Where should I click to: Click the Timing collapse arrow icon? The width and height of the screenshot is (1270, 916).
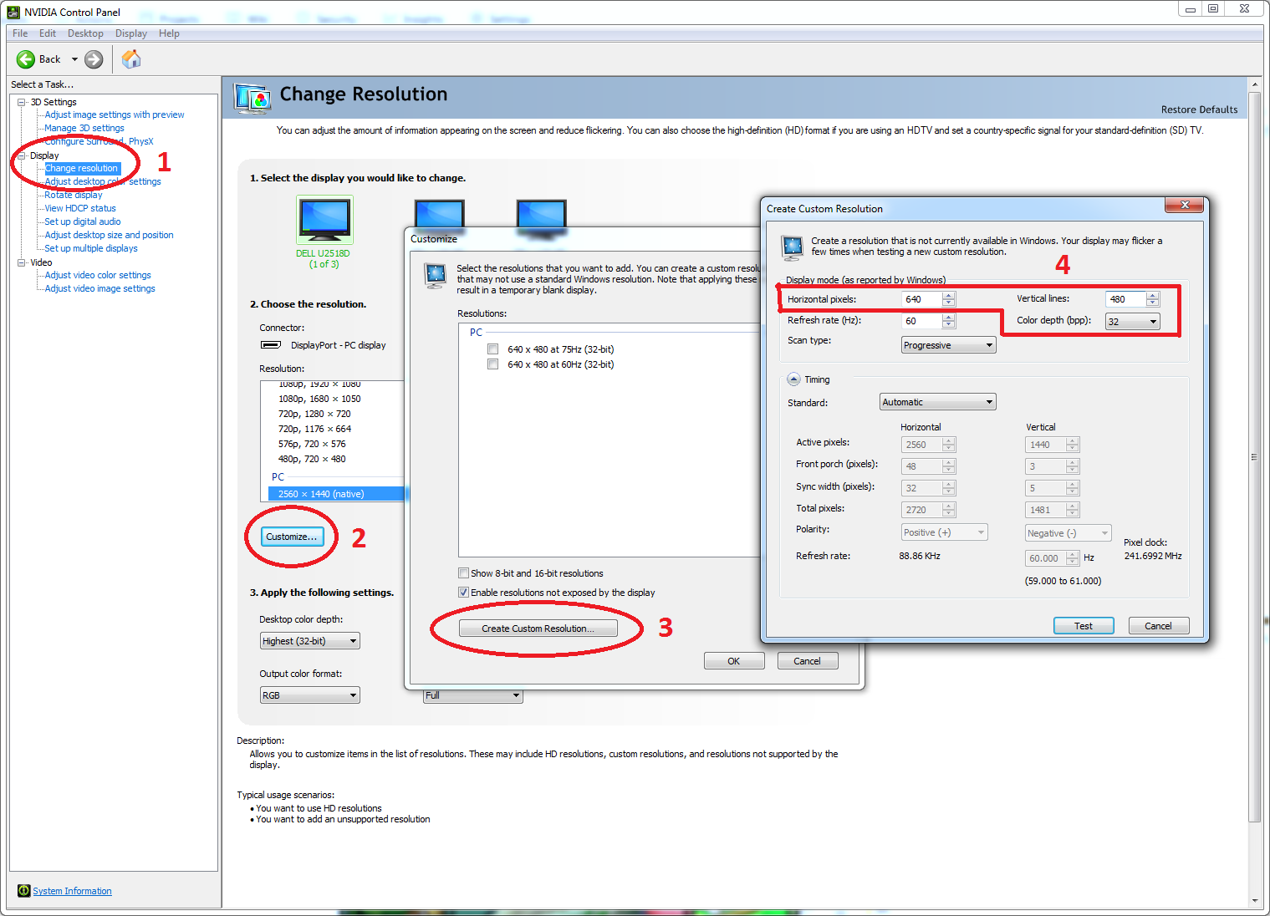[x=793, y=379]
